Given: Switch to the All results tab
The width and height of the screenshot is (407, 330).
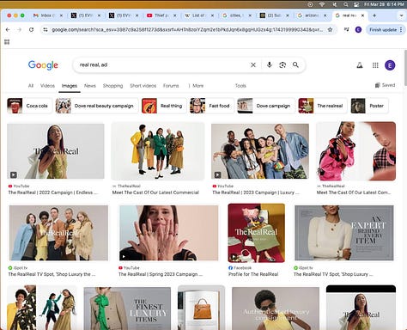Looking at the screenshot, I should pyautogui.click(x=31, y=86).
